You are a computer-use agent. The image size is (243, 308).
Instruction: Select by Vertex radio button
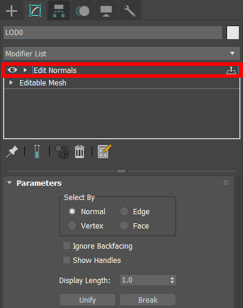pos(72,226)
